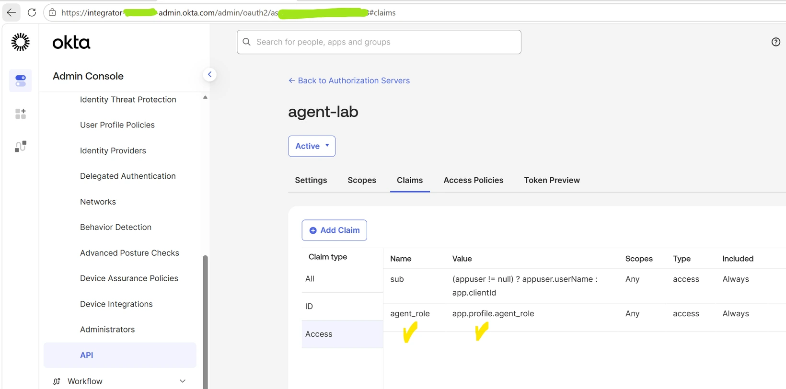Click the sidebar scroll up arrow
Screen dimensions: 786x389
coord(205,97)
